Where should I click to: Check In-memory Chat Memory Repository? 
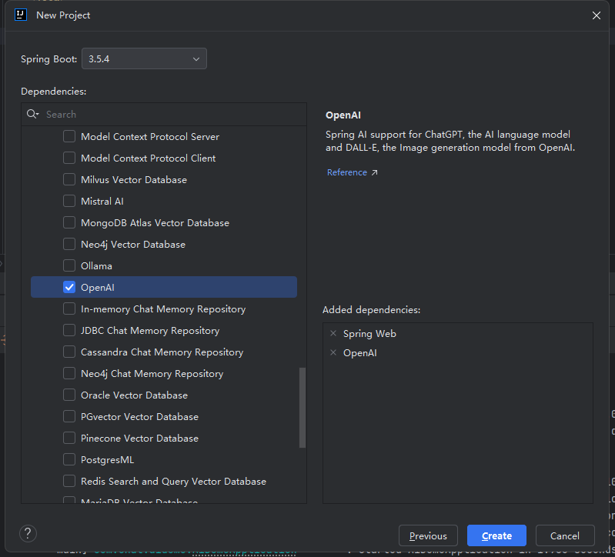(x=69, y=309)
